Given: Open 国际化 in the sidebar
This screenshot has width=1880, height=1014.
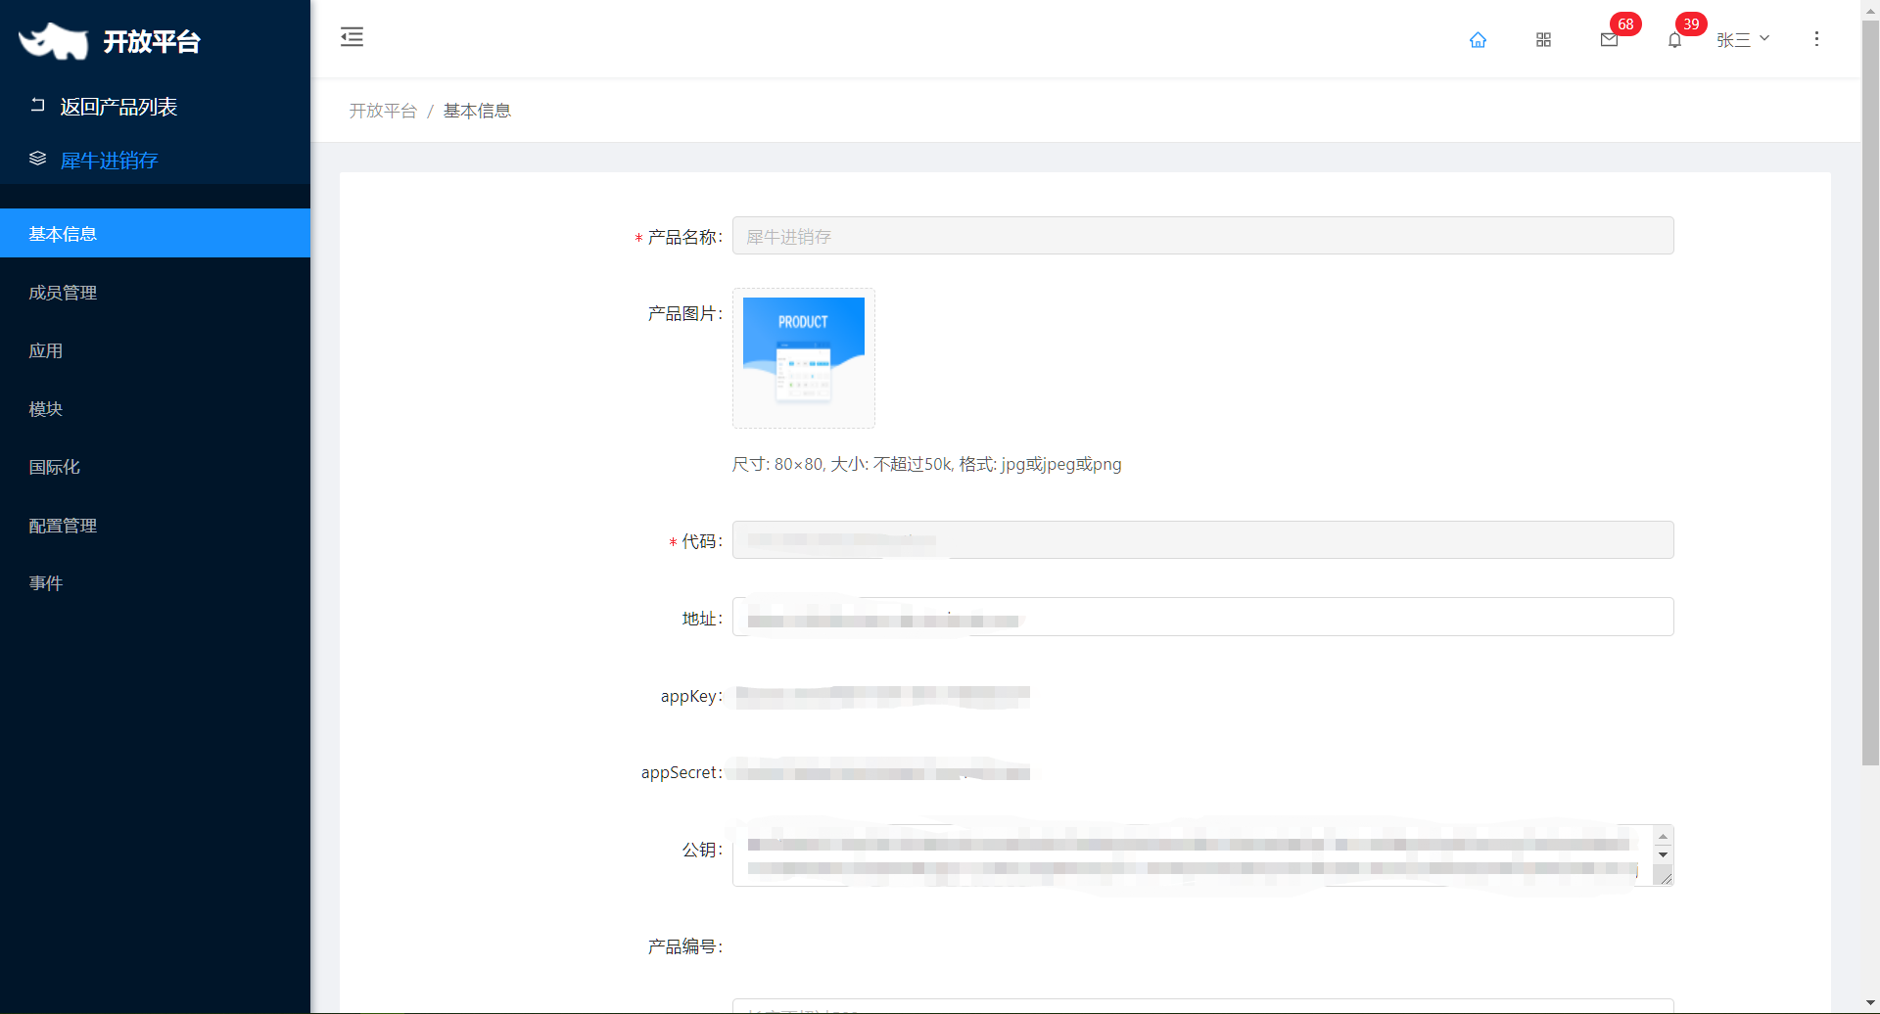Looking at the screenshot, I should 155,466.
